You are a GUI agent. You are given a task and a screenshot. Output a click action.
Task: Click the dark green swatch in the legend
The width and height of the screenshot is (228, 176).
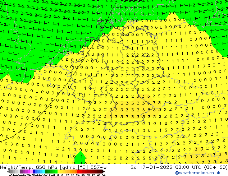(x=46, y=172)
